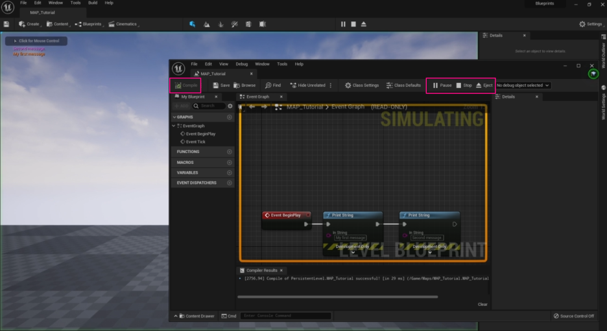Click In String field 'My first message'
Image resolution: width=607 pixels, height=331 pixels.
click(x=350, y=238)
